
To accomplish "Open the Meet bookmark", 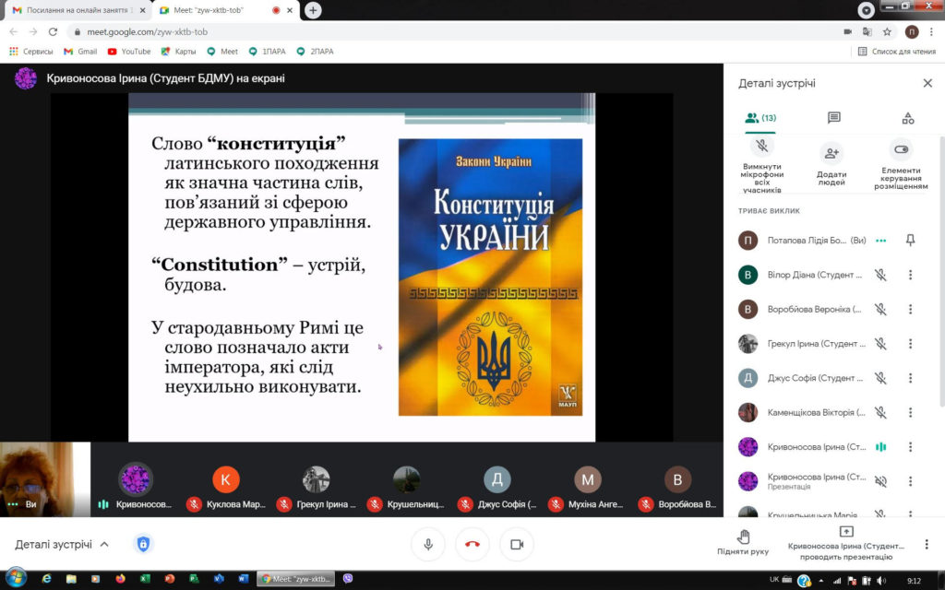I will pyautogui.click(x=222, y=52).
